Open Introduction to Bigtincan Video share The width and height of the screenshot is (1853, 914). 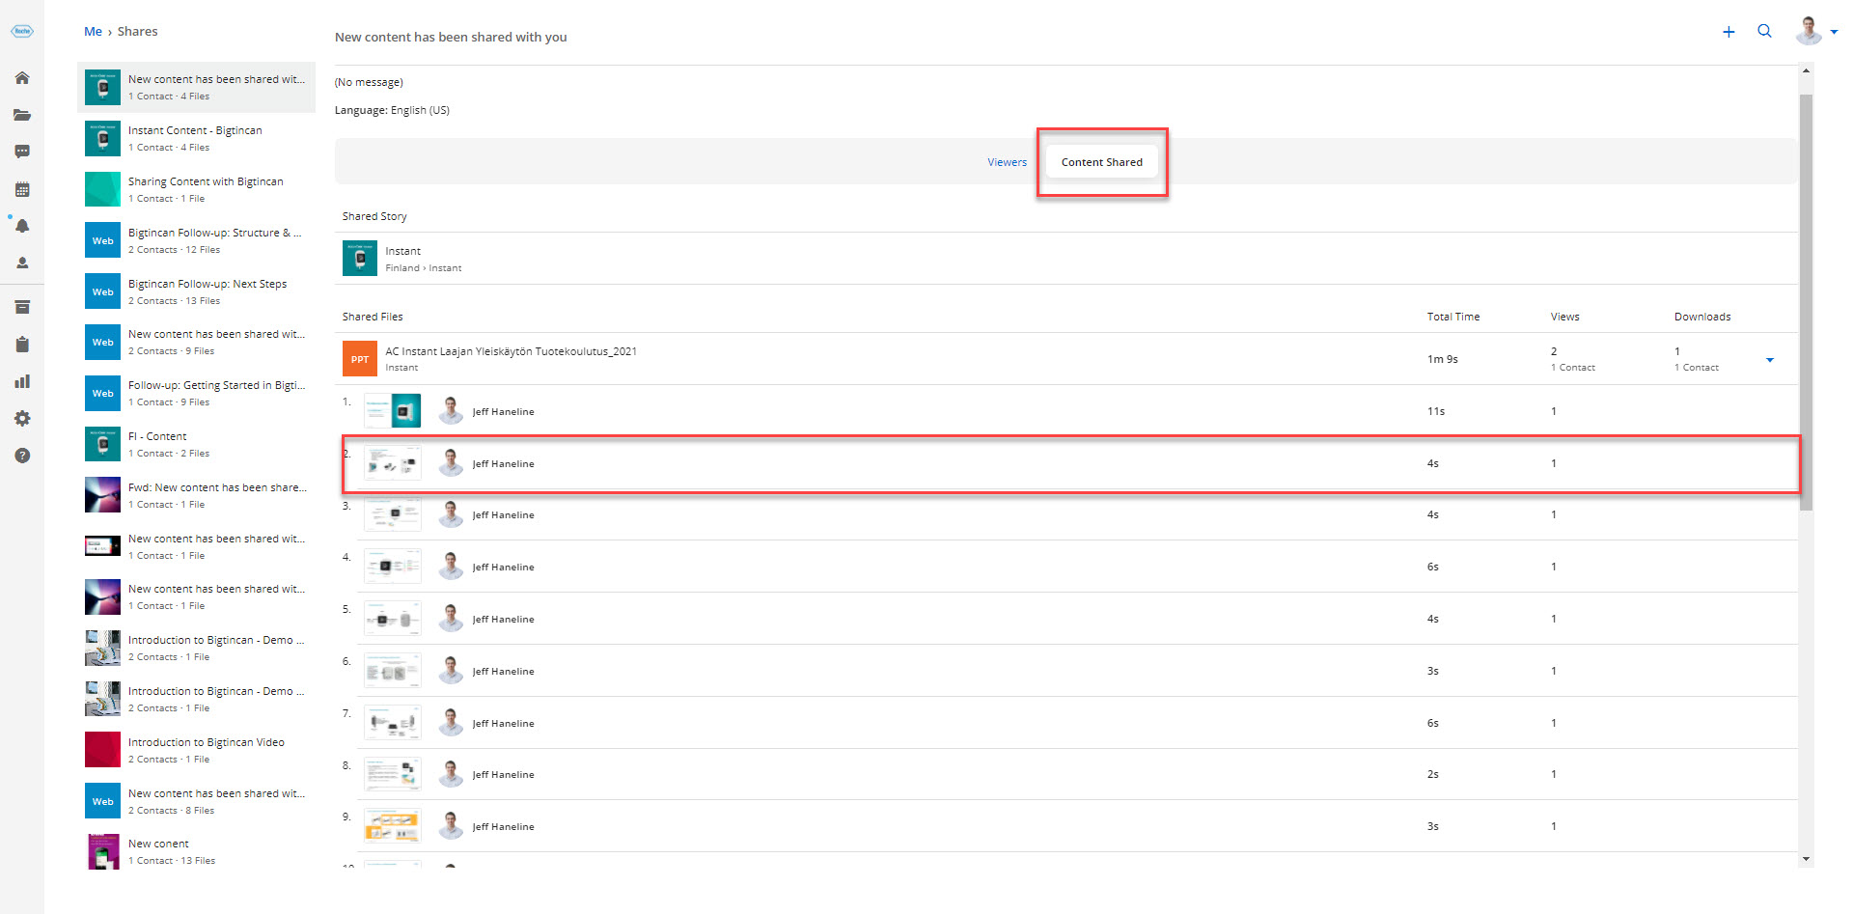point(196,750)
